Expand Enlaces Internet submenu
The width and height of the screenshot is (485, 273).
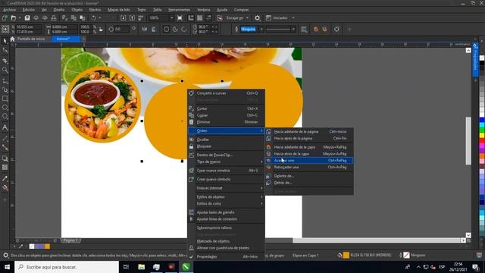click(226, 188)
